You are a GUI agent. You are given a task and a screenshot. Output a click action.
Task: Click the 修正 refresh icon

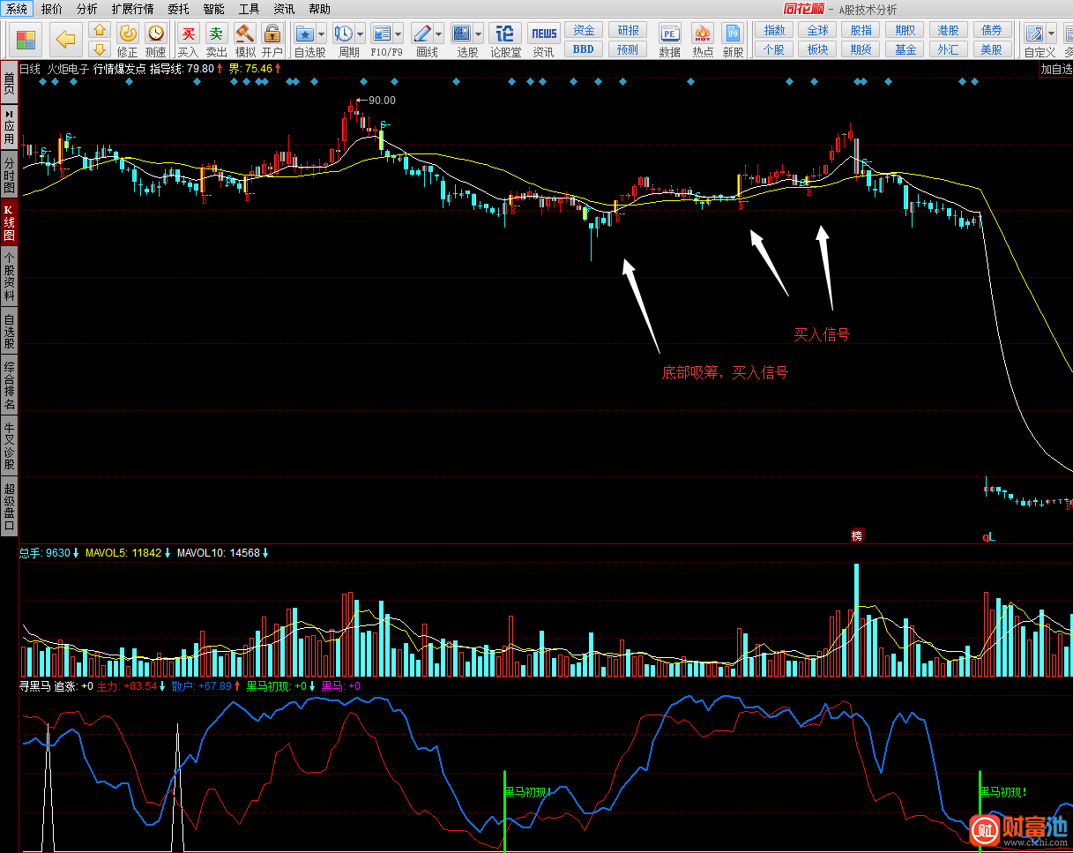pos(128,33)
